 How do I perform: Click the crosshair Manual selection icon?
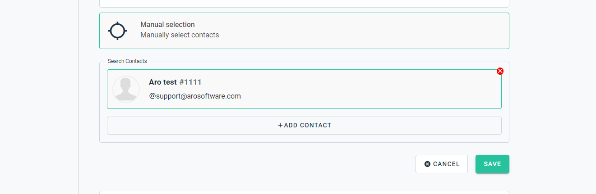[x=117, y=31]
